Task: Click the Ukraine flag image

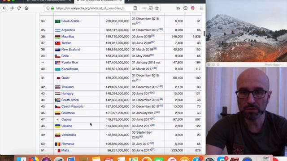Action: [58, 126]
